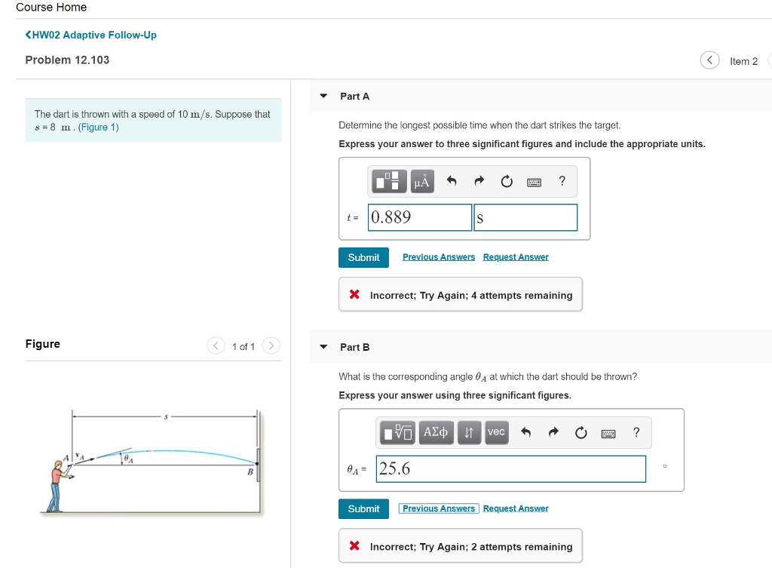
Task: Open Figure 1 link in problem statement
Action: tap(96, 127)
